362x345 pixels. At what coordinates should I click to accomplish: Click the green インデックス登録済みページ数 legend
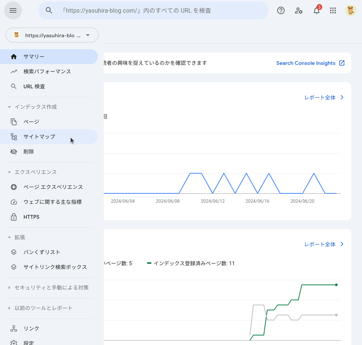(191, 263)
